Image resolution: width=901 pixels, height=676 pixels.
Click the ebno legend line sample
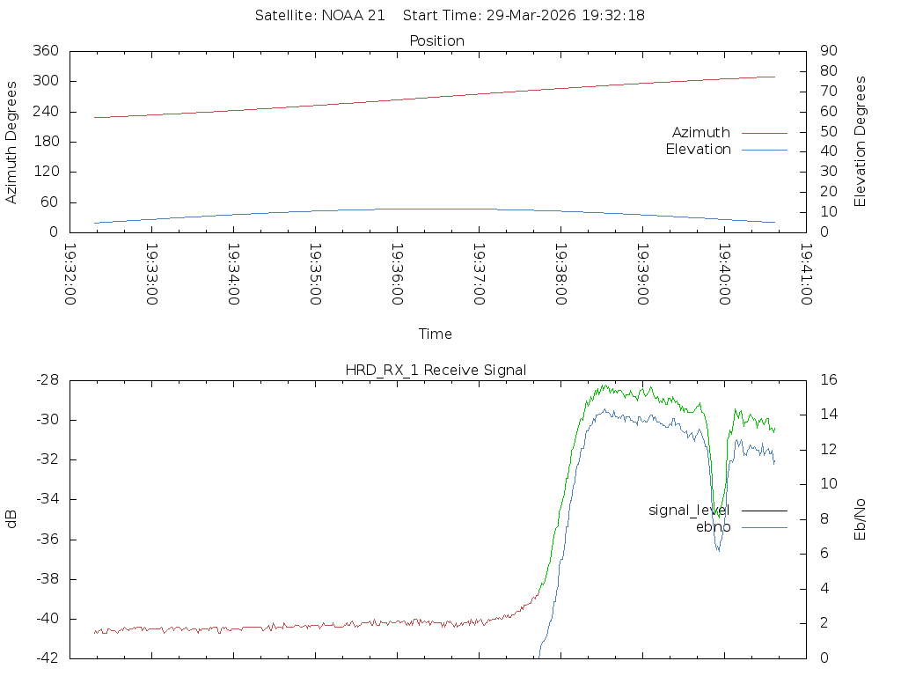(764, 527)
